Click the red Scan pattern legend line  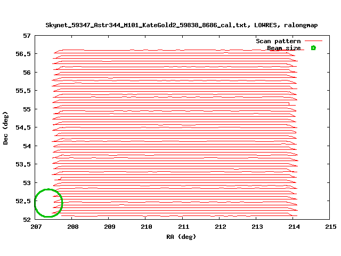[313, 41]
